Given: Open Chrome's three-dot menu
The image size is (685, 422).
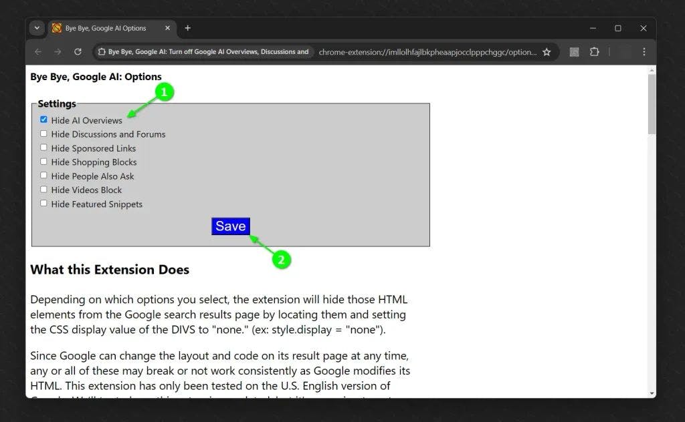Looking at the screenshot, I should pos(644,52).
